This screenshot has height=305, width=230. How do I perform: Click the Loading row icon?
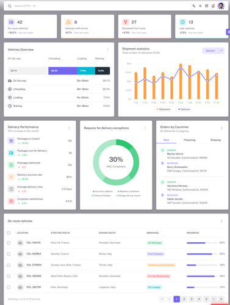point(10,98)
